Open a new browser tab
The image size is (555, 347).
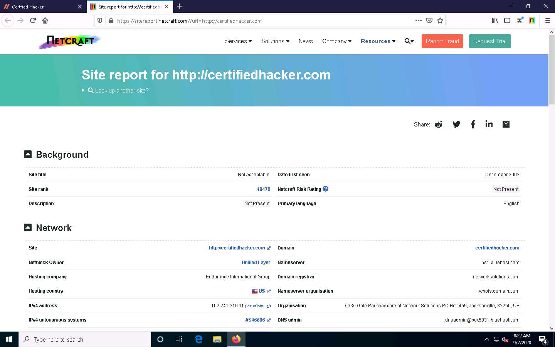180,6
